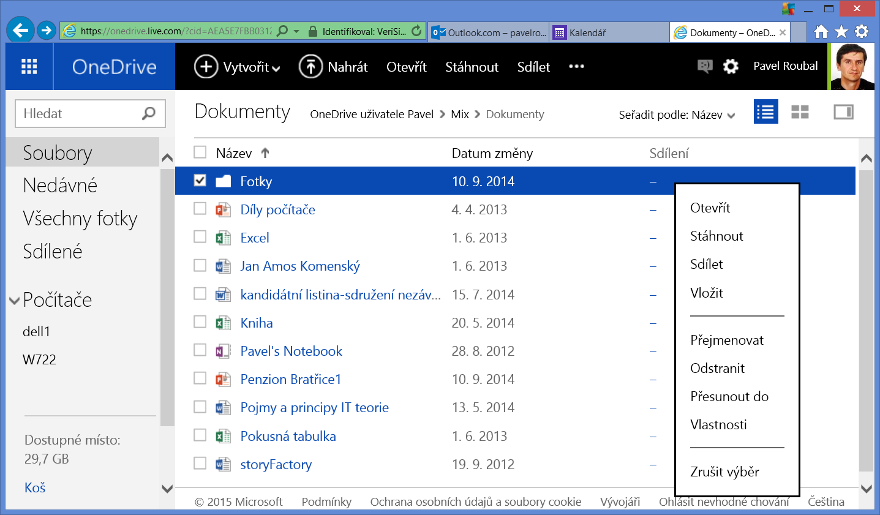880x515 pixels.
Task: Expand the Vytvořit dropdown
Action: (x=276, y=69)
